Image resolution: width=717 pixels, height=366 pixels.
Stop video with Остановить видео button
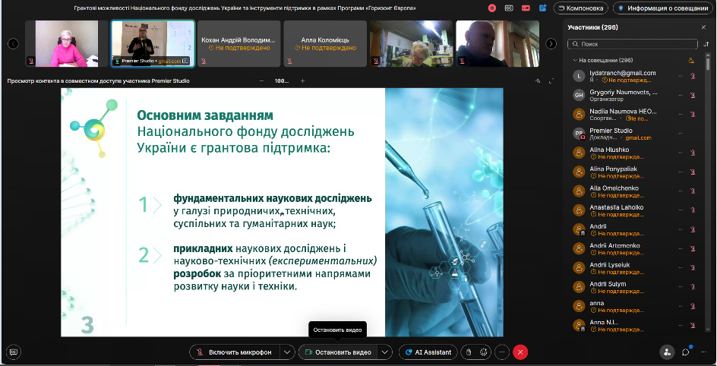[x=338, y=352]
